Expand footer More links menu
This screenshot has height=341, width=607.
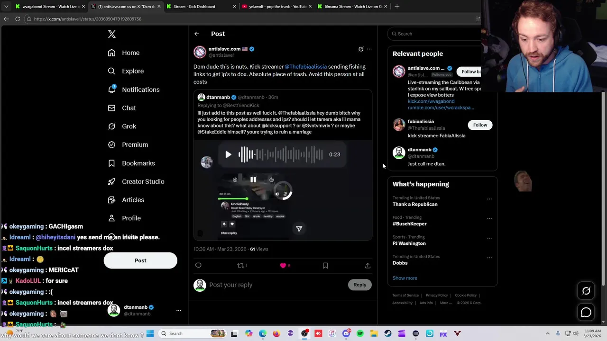446,303
